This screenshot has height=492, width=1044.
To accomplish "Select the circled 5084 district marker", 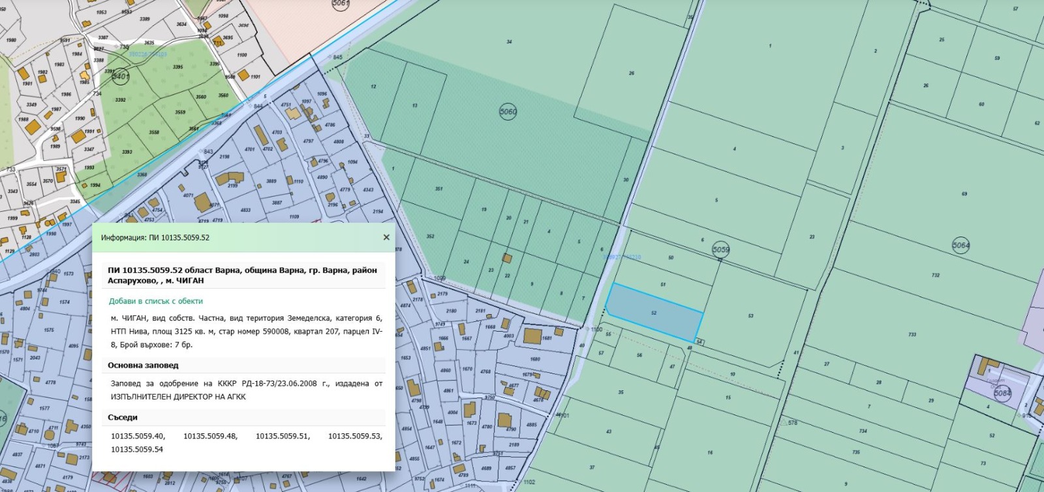I will (x=1002, y=393).
